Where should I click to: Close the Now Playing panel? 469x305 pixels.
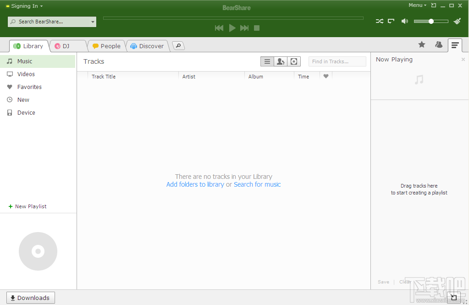(x=463, y=60)
